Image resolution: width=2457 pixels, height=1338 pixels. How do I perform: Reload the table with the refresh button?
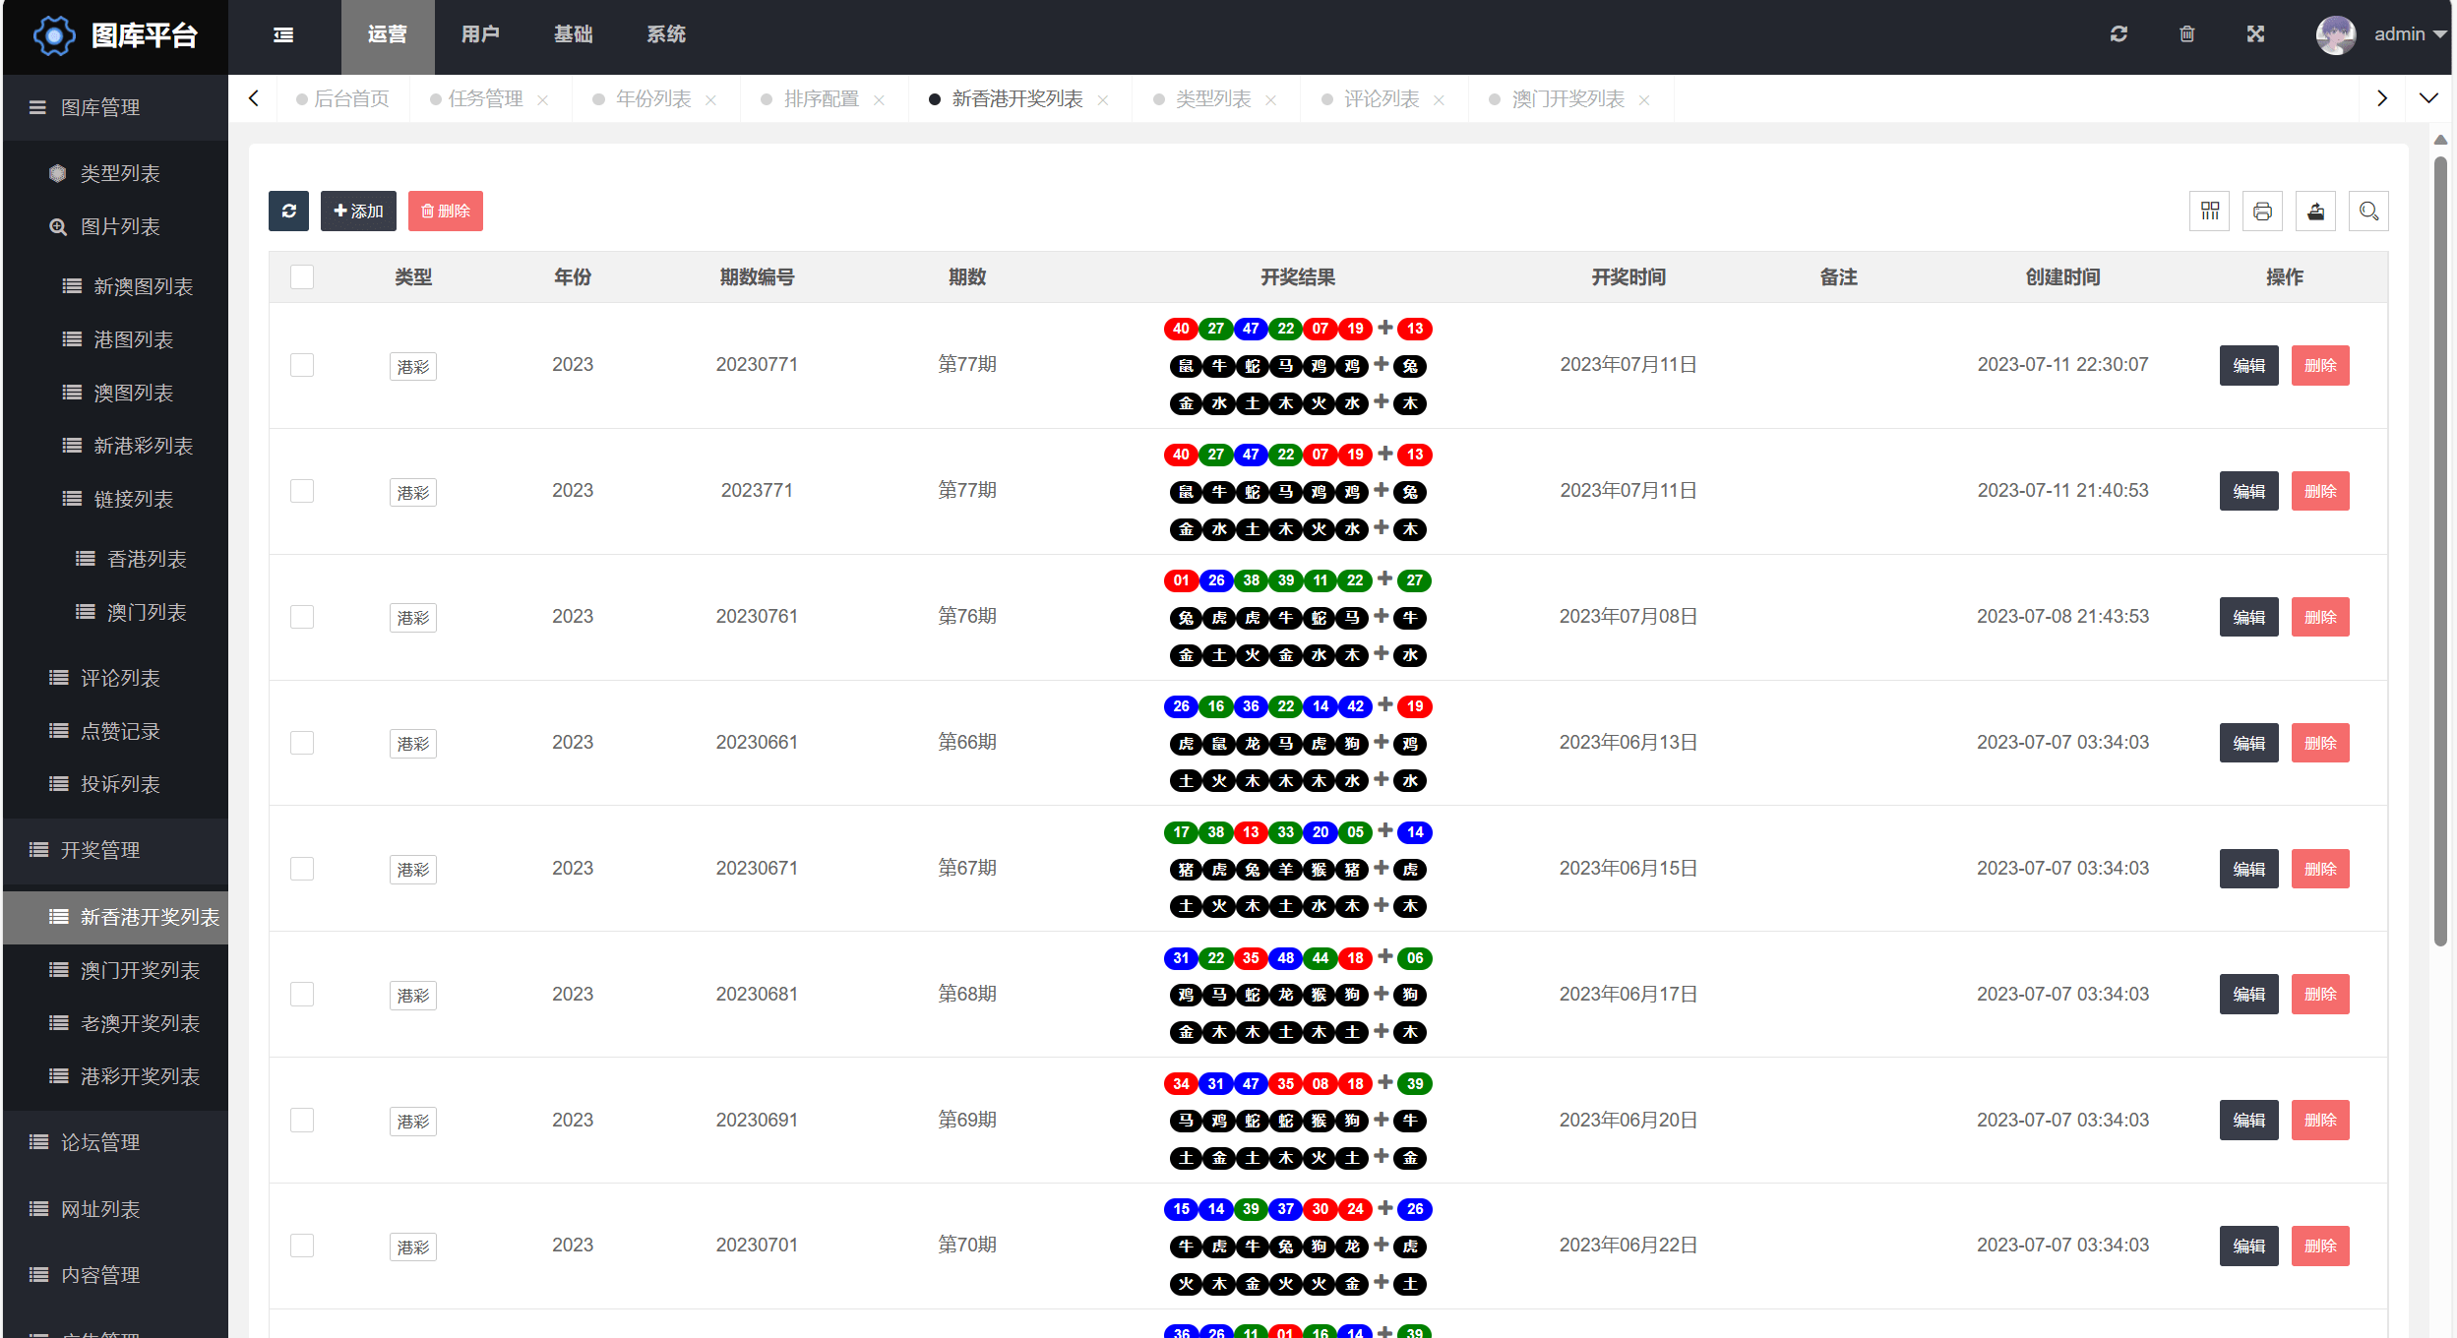[x=288, y=211]
